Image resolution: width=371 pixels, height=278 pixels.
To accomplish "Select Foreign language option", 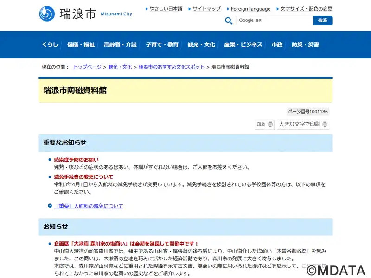I will click(250, 9).
